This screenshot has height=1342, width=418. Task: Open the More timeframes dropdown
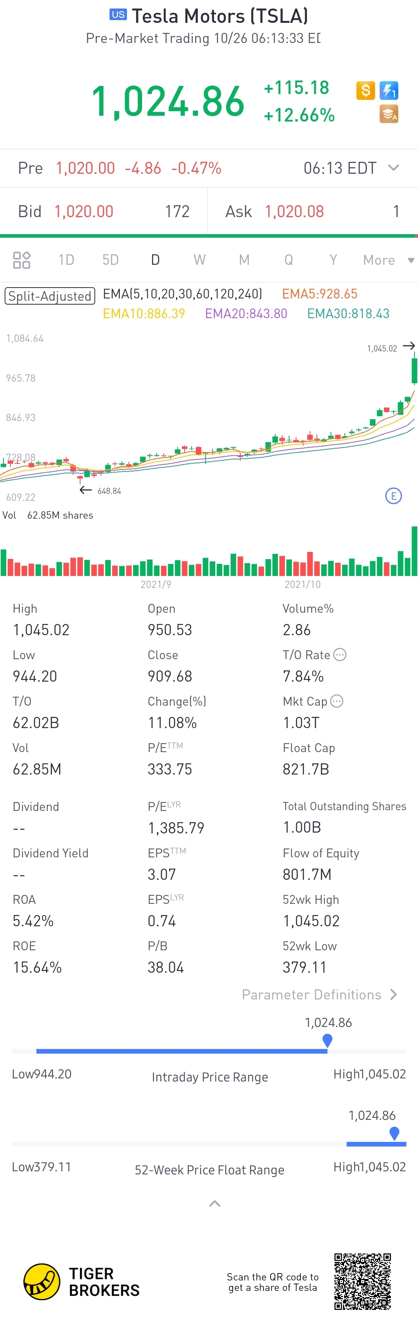click(389, 260)
